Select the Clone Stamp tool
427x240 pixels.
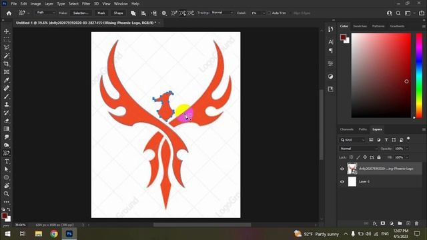tap(6, 105)
